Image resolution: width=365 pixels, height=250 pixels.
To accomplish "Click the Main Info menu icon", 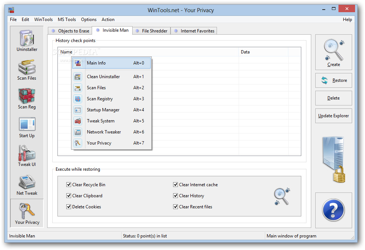I will click(x=78, y=63).
